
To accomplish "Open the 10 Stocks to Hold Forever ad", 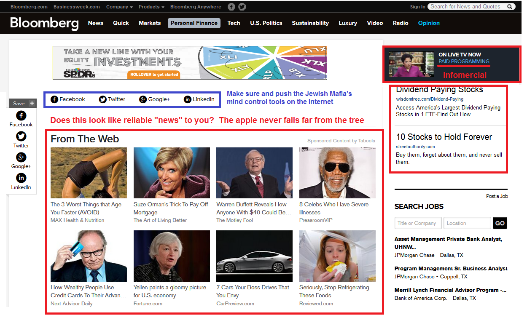I will point(444,137).
